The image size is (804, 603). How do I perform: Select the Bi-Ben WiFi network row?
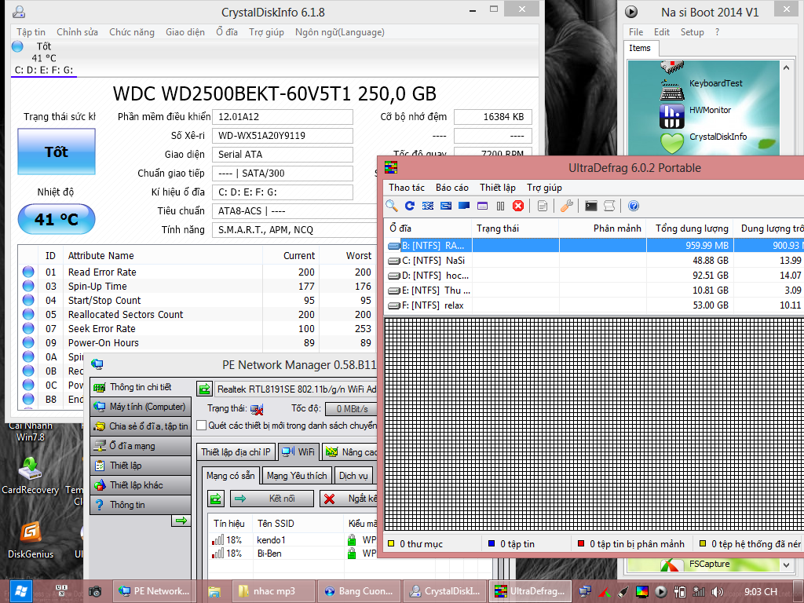294,554
